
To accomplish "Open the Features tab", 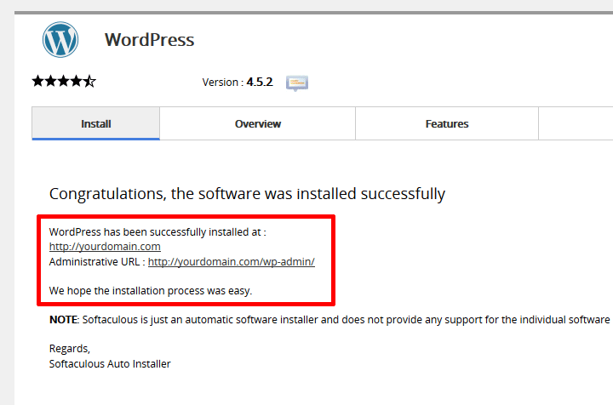I will pos(447,123).
